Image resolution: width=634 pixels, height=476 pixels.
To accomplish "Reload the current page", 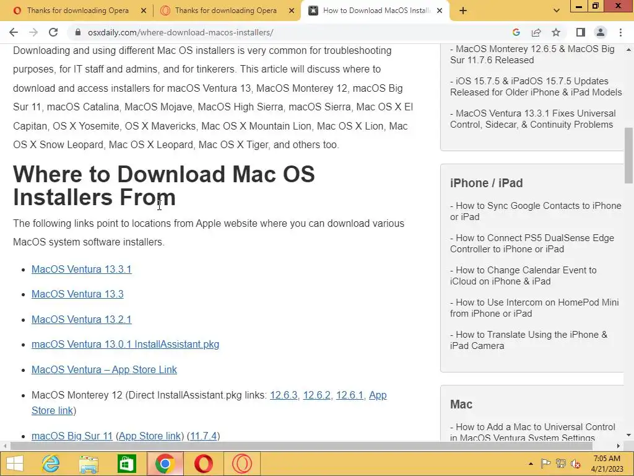I will [53, 32].
